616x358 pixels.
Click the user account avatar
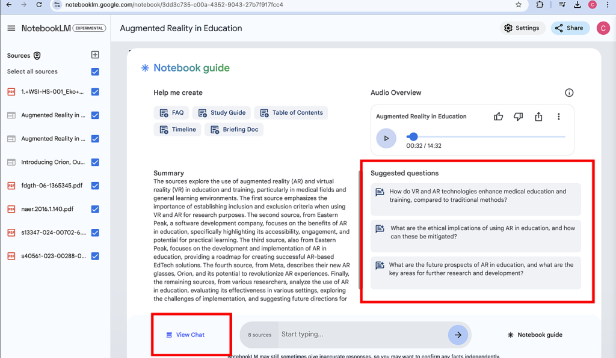[x=603, y=28]
